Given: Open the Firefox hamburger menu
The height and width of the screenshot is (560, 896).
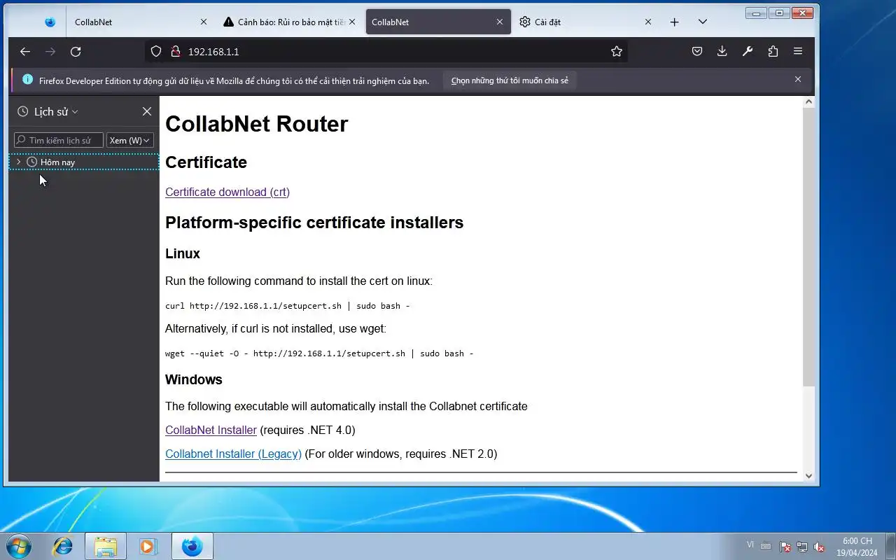Looking at the screenshot, I should click(798, 51).
